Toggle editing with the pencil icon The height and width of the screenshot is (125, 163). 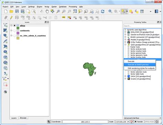[11, 17]
